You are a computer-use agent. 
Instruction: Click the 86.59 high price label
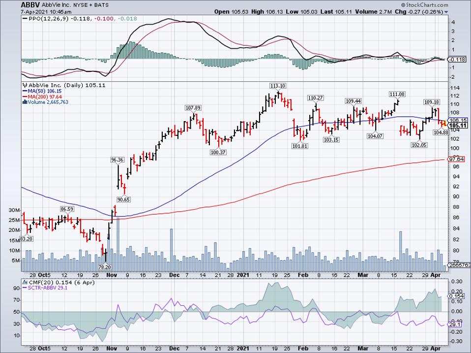tap(67, 209)
